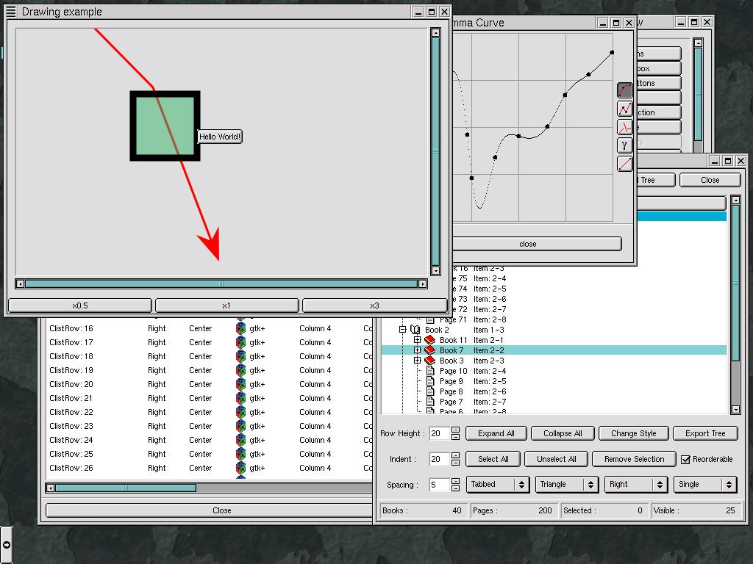Open the Triangle expander style dropdown
The width and height of the screenshot is (753, 564).
coord(567,485)
